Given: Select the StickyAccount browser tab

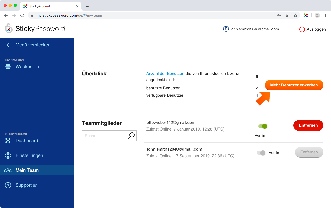Looking at the screenshot, I should 51,6.
